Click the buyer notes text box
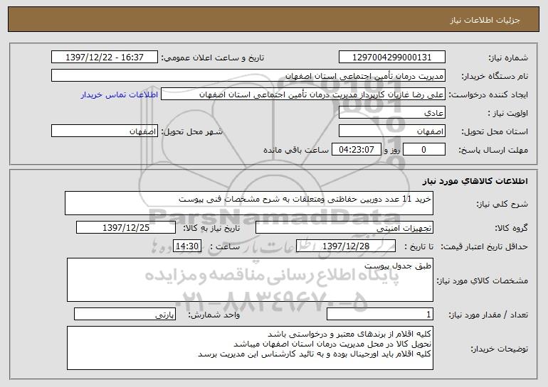 point(250,348)
